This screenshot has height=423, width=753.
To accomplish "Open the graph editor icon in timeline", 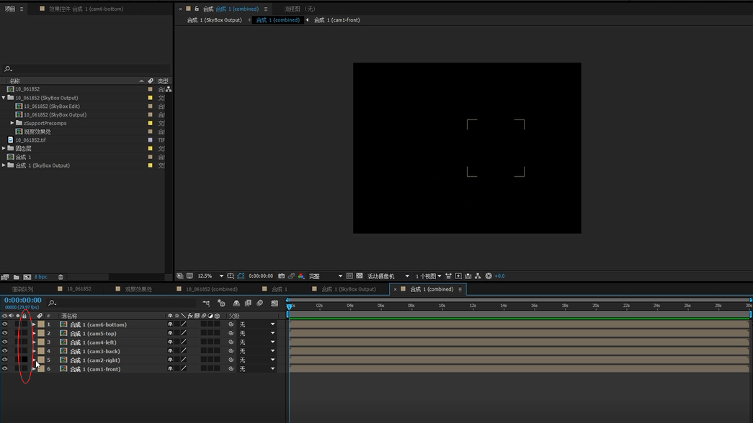I will pos(275,303).
